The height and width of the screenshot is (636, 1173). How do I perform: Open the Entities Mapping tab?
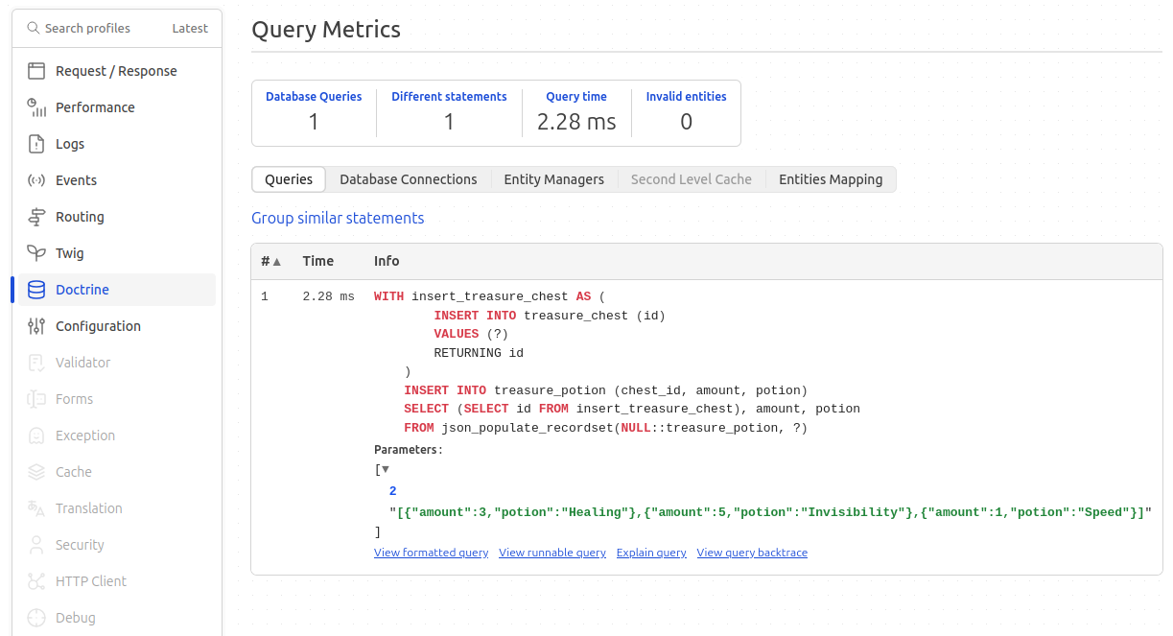click(x=831, y=179)
